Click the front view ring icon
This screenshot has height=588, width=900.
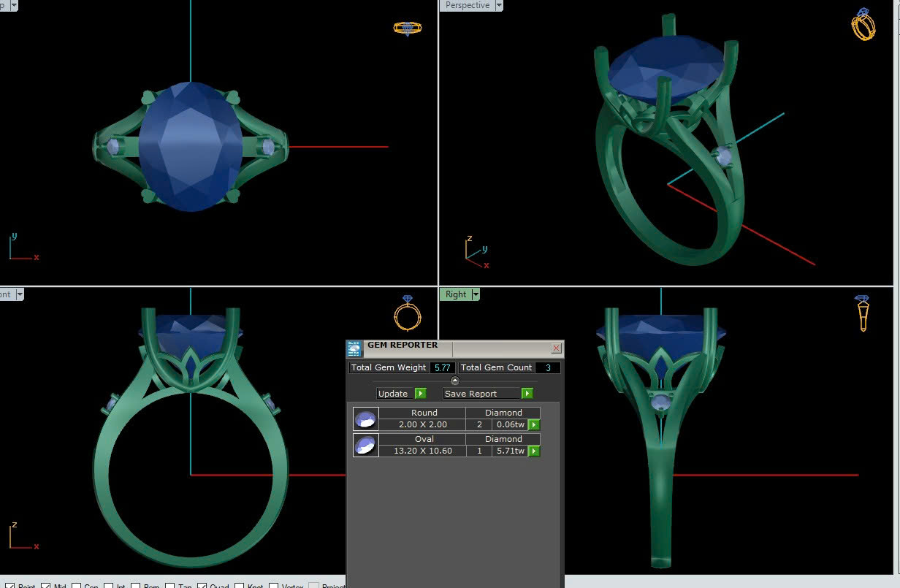click(407, 313)
